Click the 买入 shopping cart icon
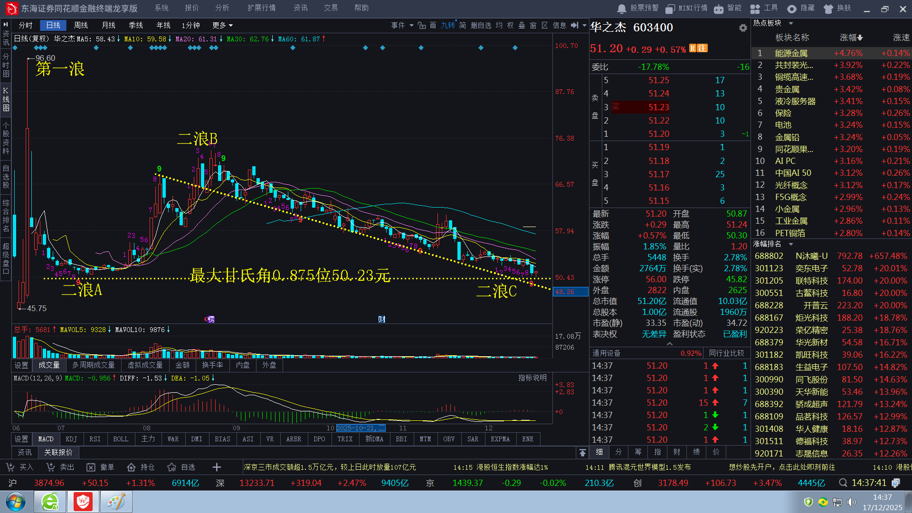 click(x=10, y=467)
